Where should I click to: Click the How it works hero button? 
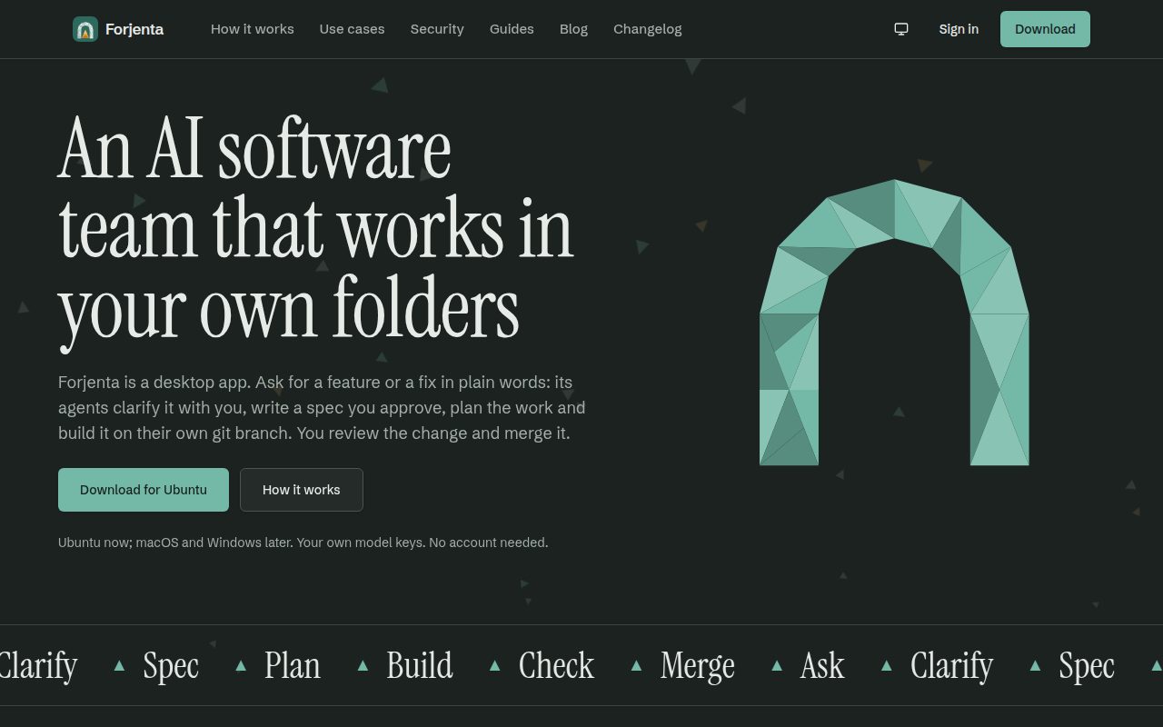(x=302, y=490)
